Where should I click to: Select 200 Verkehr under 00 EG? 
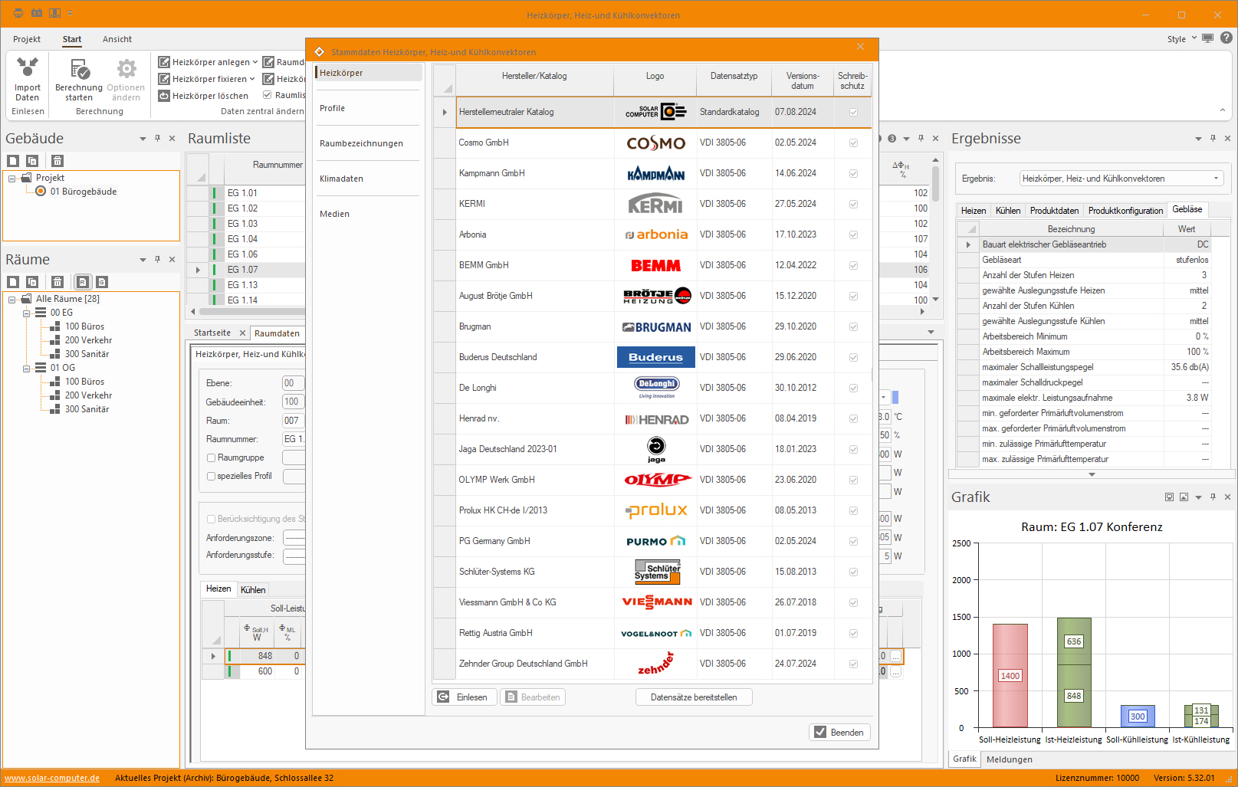coord(88,340)
